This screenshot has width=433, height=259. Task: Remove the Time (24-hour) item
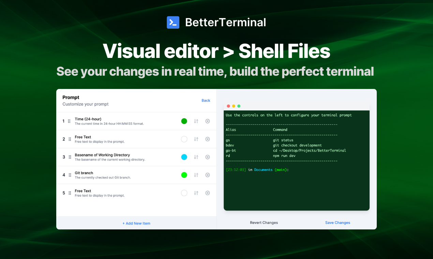[208, 121]
